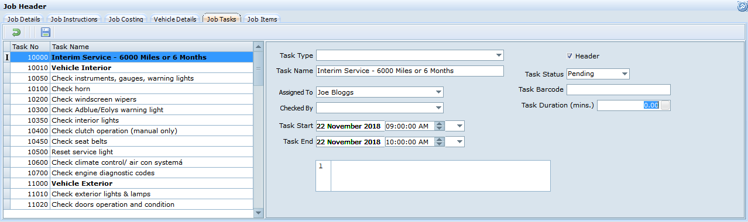Click the task list scrollbar thumb
The width and height of the screenshot is (748, 222).
pos(258,68)
